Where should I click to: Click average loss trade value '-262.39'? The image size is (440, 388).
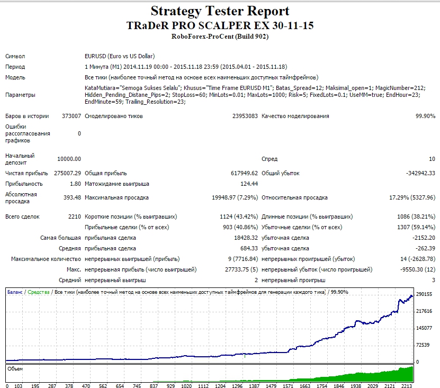point(425,249)
